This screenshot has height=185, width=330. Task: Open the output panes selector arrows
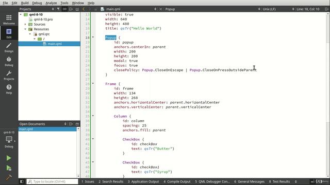click(295, 181)
